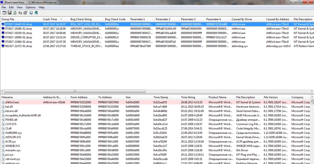The height and width of the screenshot is (164, 314).
Task: Click the Copy Selected Items icon
Action: coord(20,13)
